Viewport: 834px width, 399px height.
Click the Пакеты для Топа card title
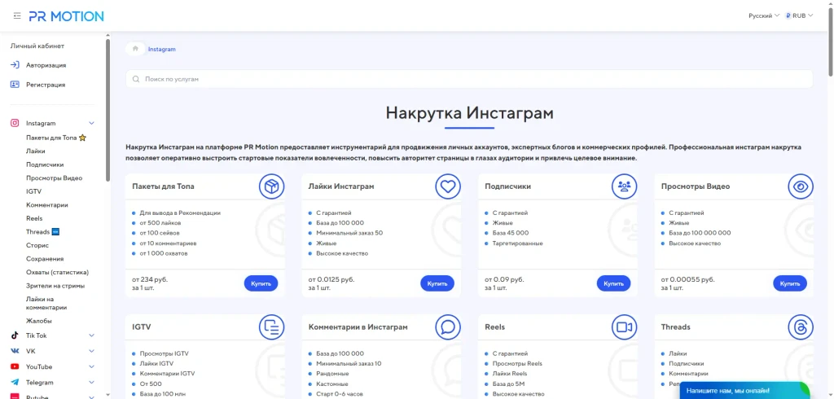[x=163, y=186]
